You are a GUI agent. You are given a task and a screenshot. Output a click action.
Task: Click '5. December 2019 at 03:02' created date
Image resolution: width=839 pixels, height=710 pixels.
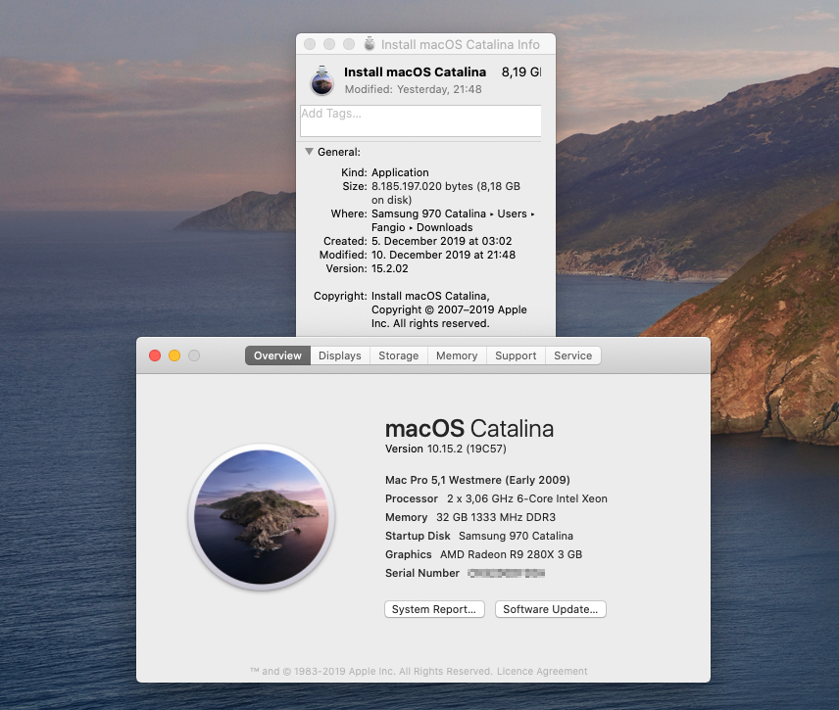441,241
